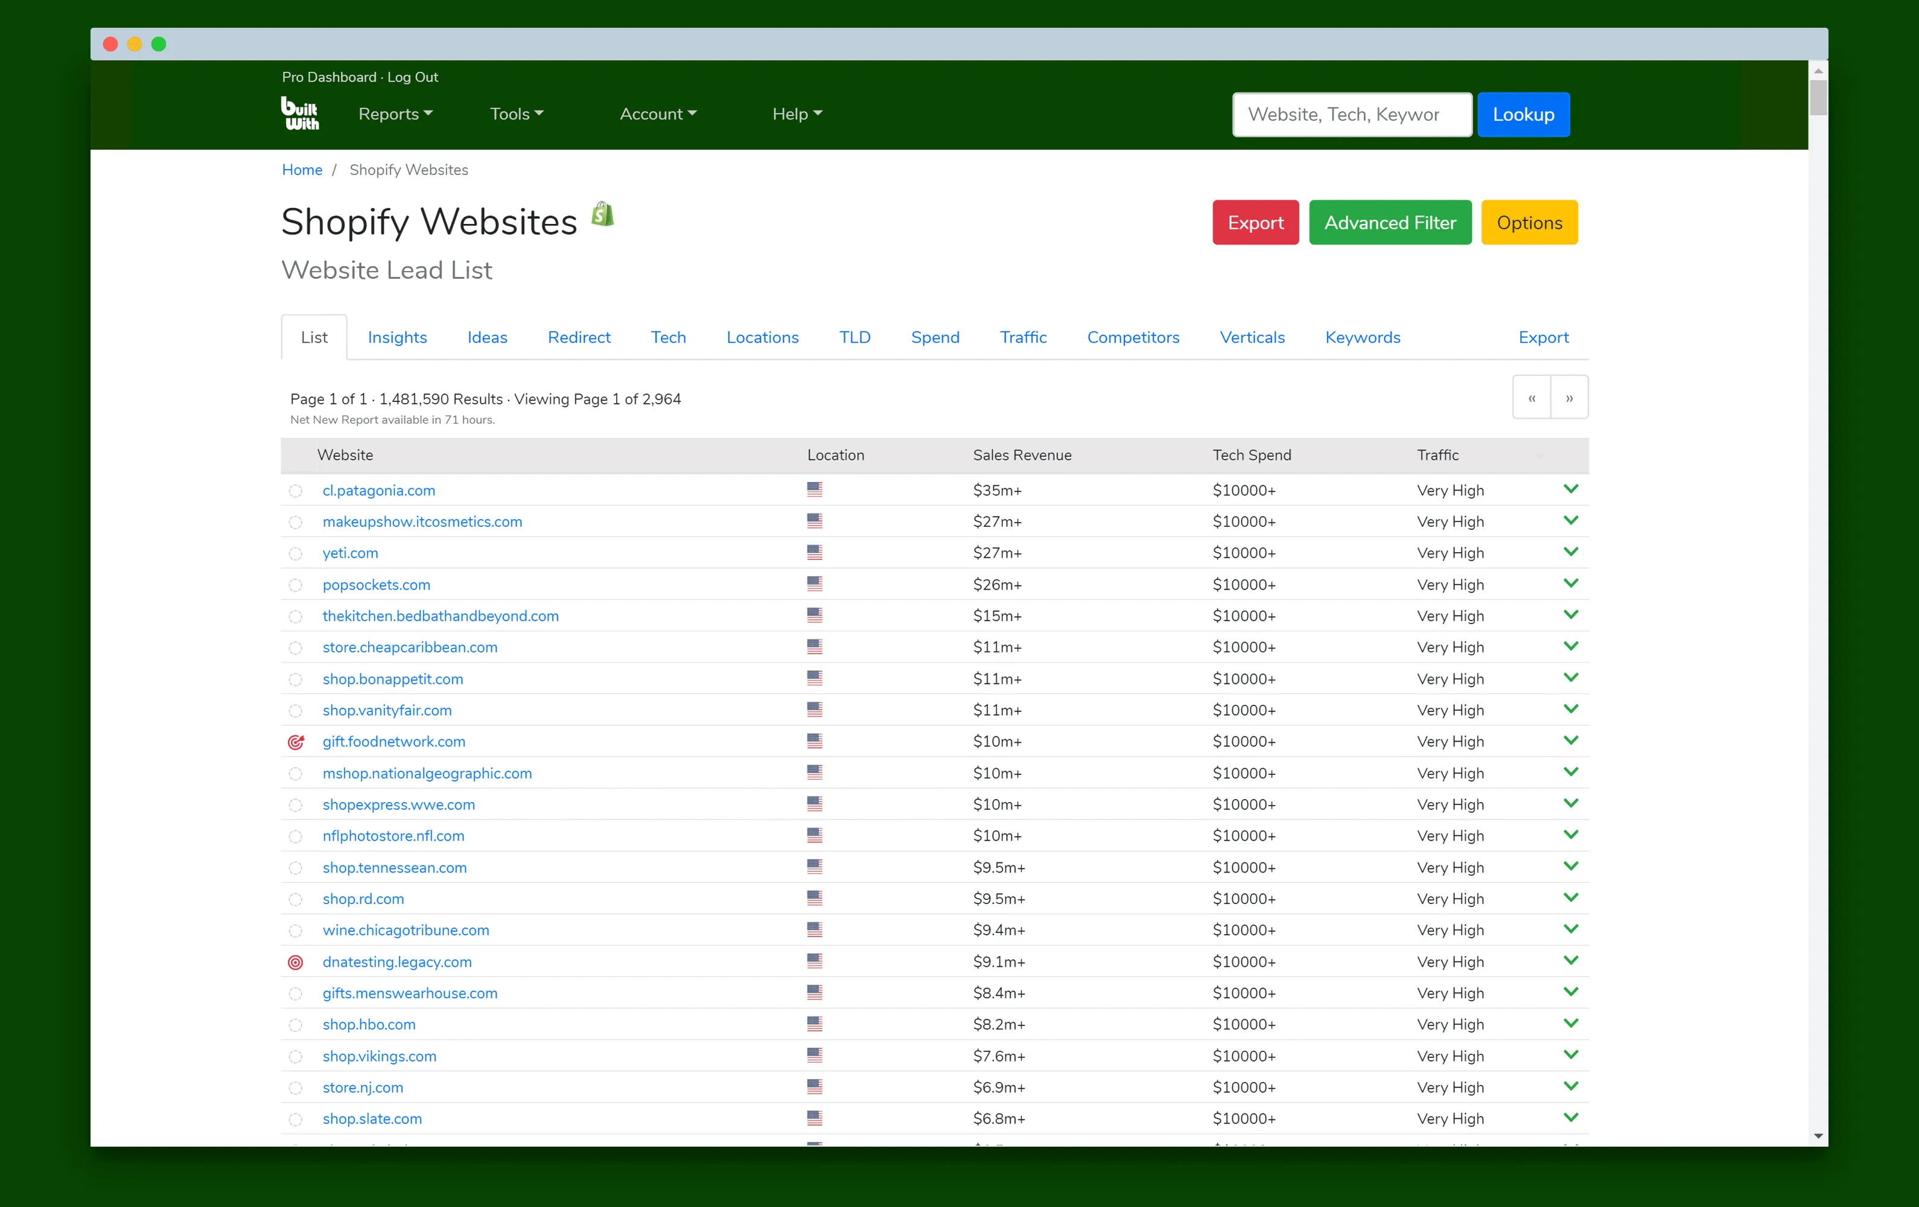Open the mshop.nationalgeographic.com link
Screen dimensions: 1919x1207
[427, 773]
